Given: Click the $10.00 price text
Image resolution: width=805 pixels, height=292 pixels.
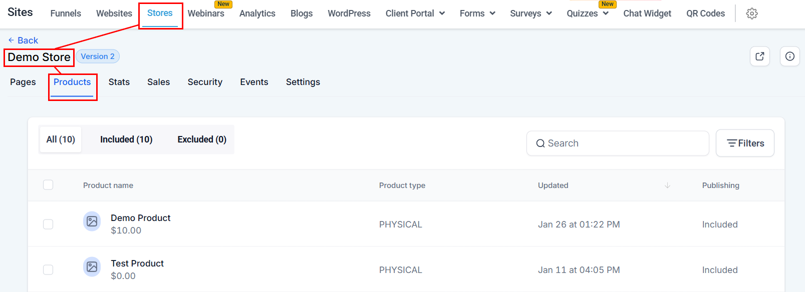Looking at the screenshot, I should click(x=126, y=230).
